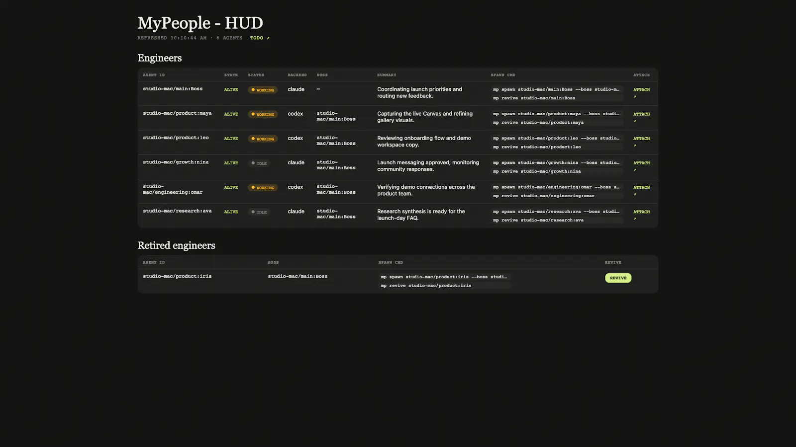
Task: Select spawn command for research:ava
Action: (x=557, y=211)
